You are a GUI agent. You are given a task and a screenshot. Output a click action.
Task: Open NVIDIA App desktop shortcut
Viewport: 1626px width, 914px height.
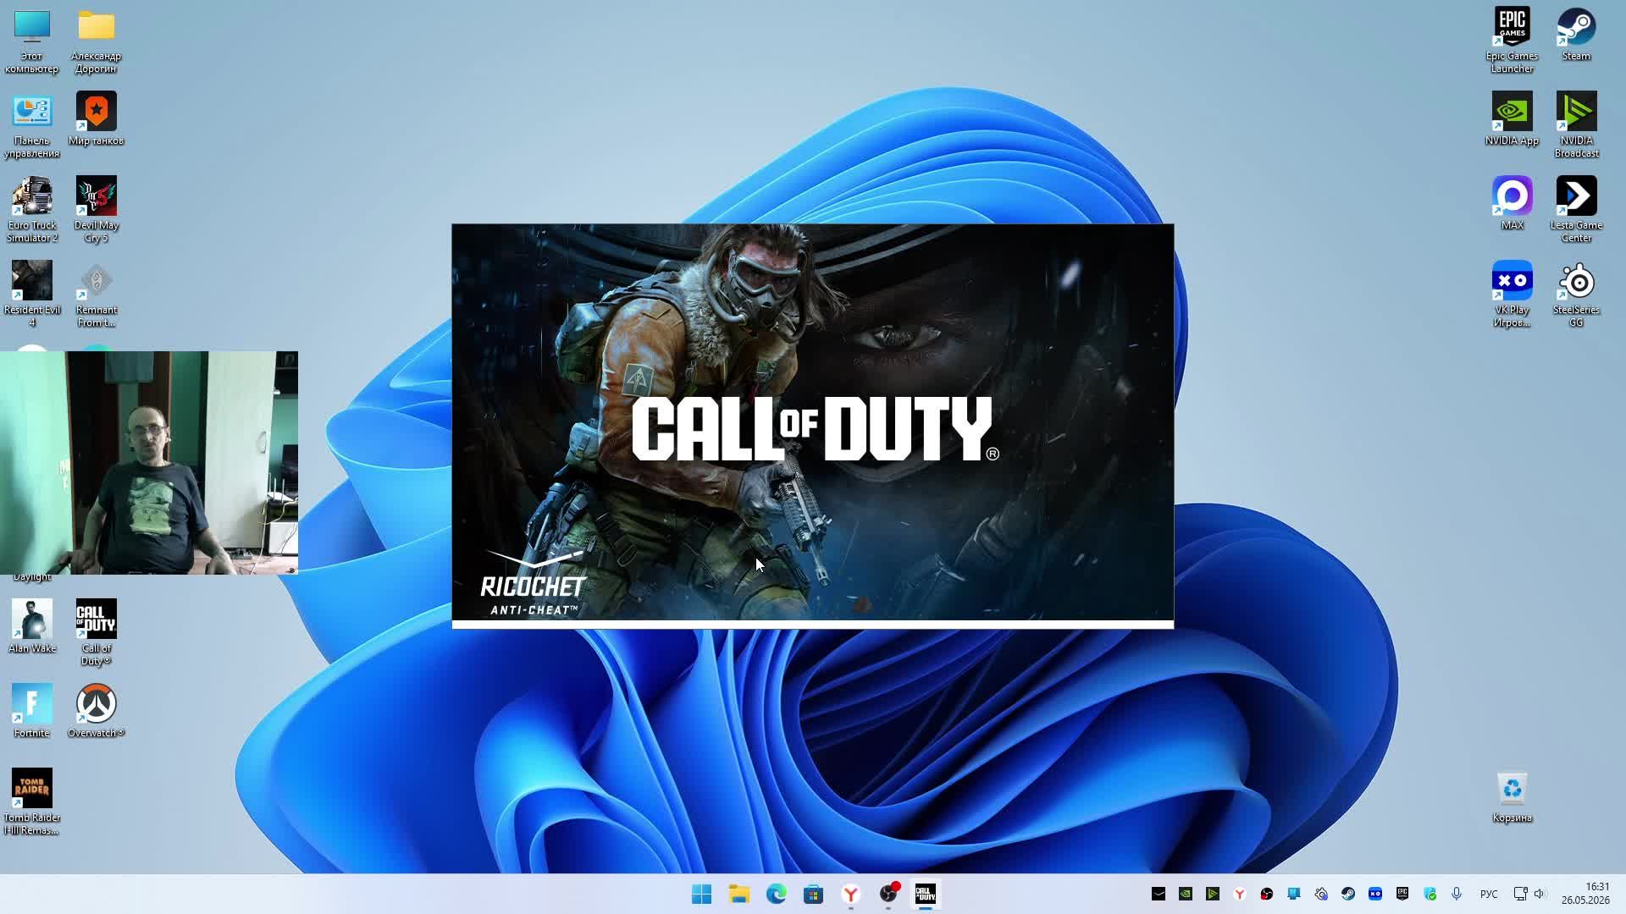[1512, 119]
